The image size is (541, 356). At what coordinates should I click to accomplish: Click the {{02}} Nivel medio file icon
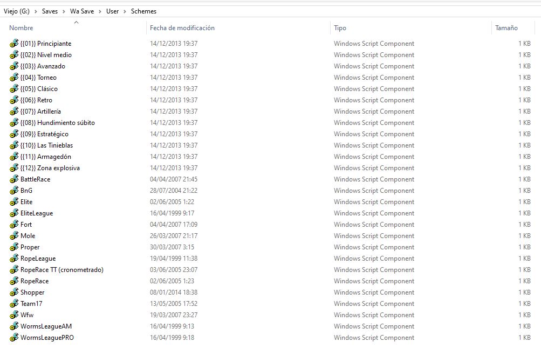coord(14,55)
